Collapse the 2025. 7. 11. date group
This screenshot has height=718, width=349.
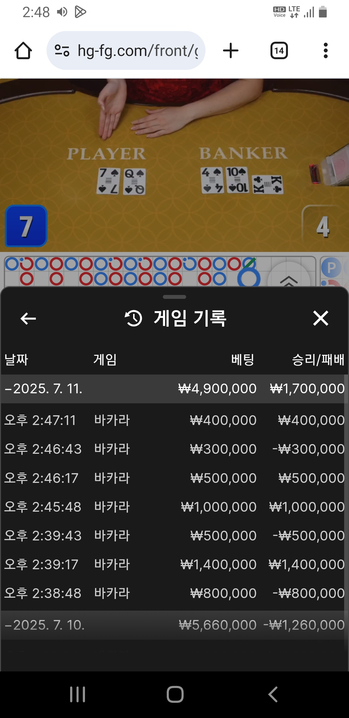pos(174,389)
